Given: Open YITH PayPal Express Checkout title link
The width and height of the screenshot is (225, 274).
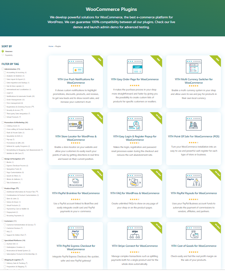Looking at the screenshot, I should 76,247.
